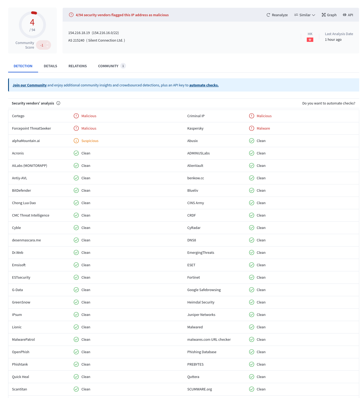Screen dimensions: 363x398
Task: Click the '4/94 security vendors flagged' banner text
Action: point(122,15)
